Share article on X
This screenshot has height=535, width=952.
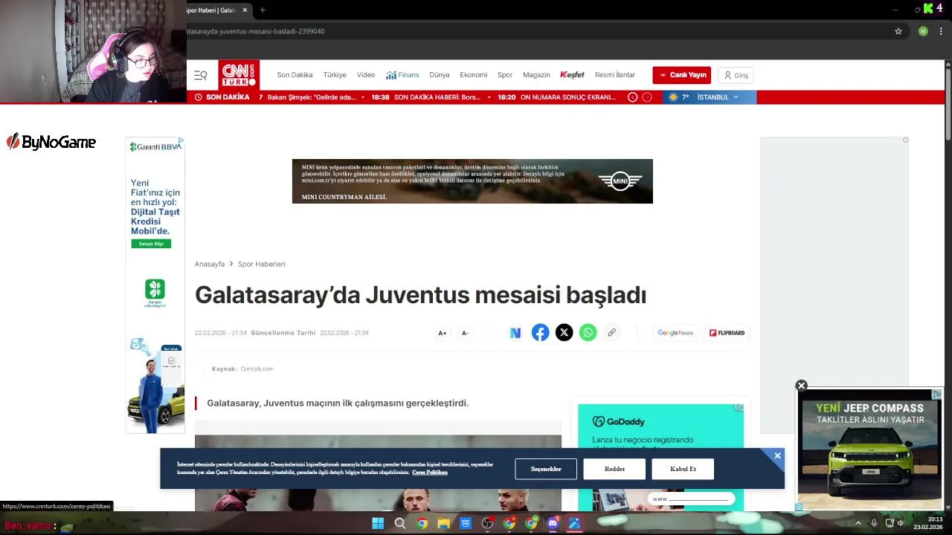(x=565, y=333)
